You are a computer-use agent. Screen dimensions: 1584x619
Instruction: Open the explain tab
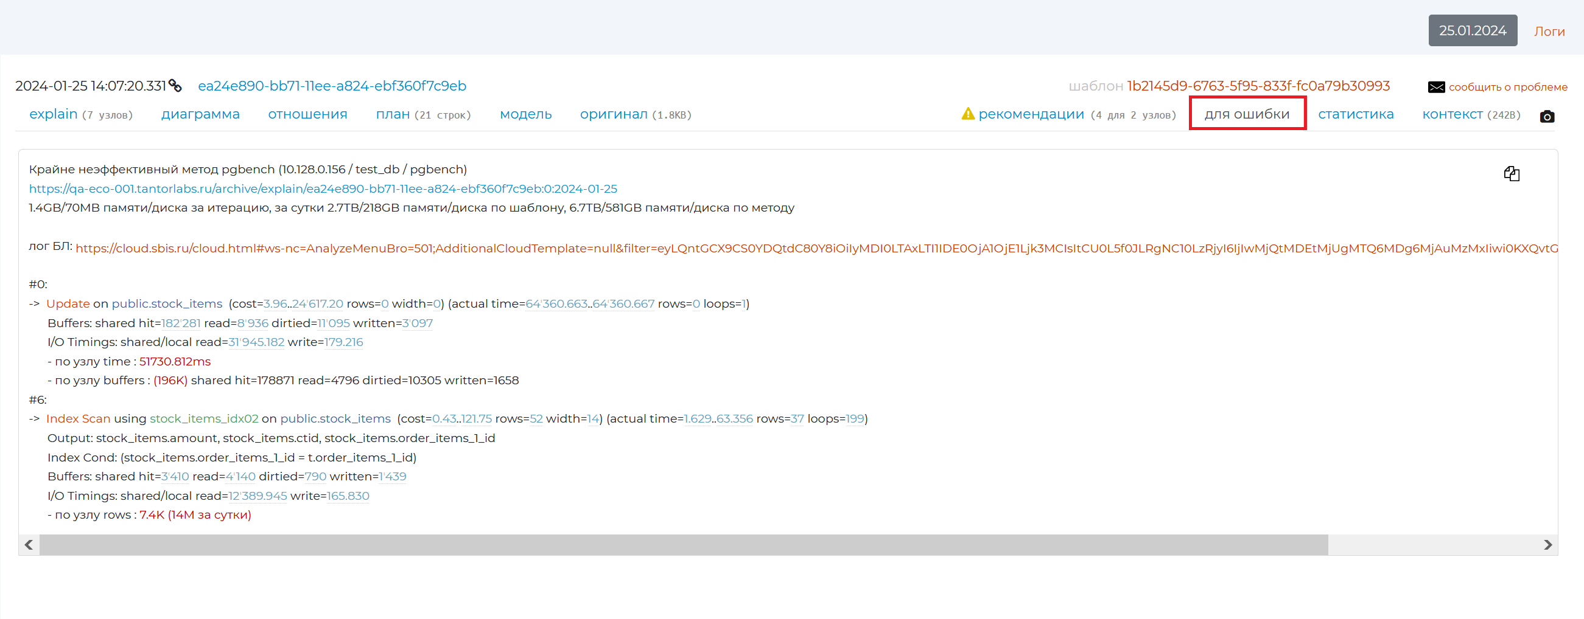coord(54,114)
